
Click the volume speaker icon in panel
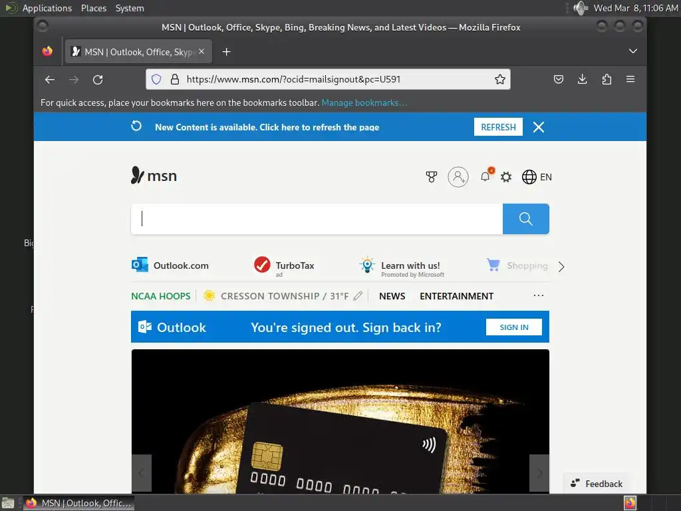580,8
